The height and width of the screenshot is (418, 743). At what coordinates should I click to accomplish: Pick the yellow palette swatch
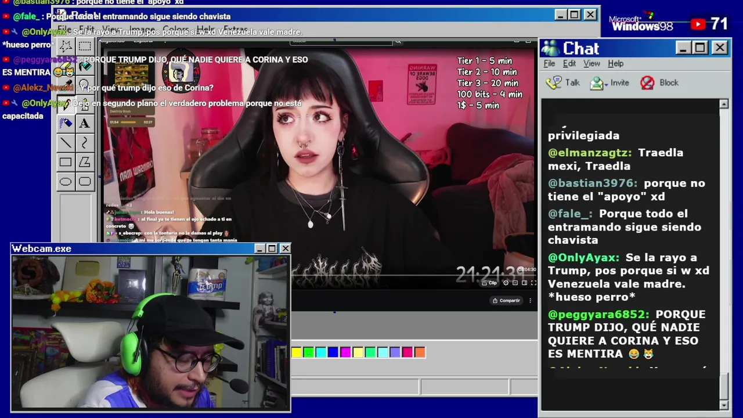297,352
